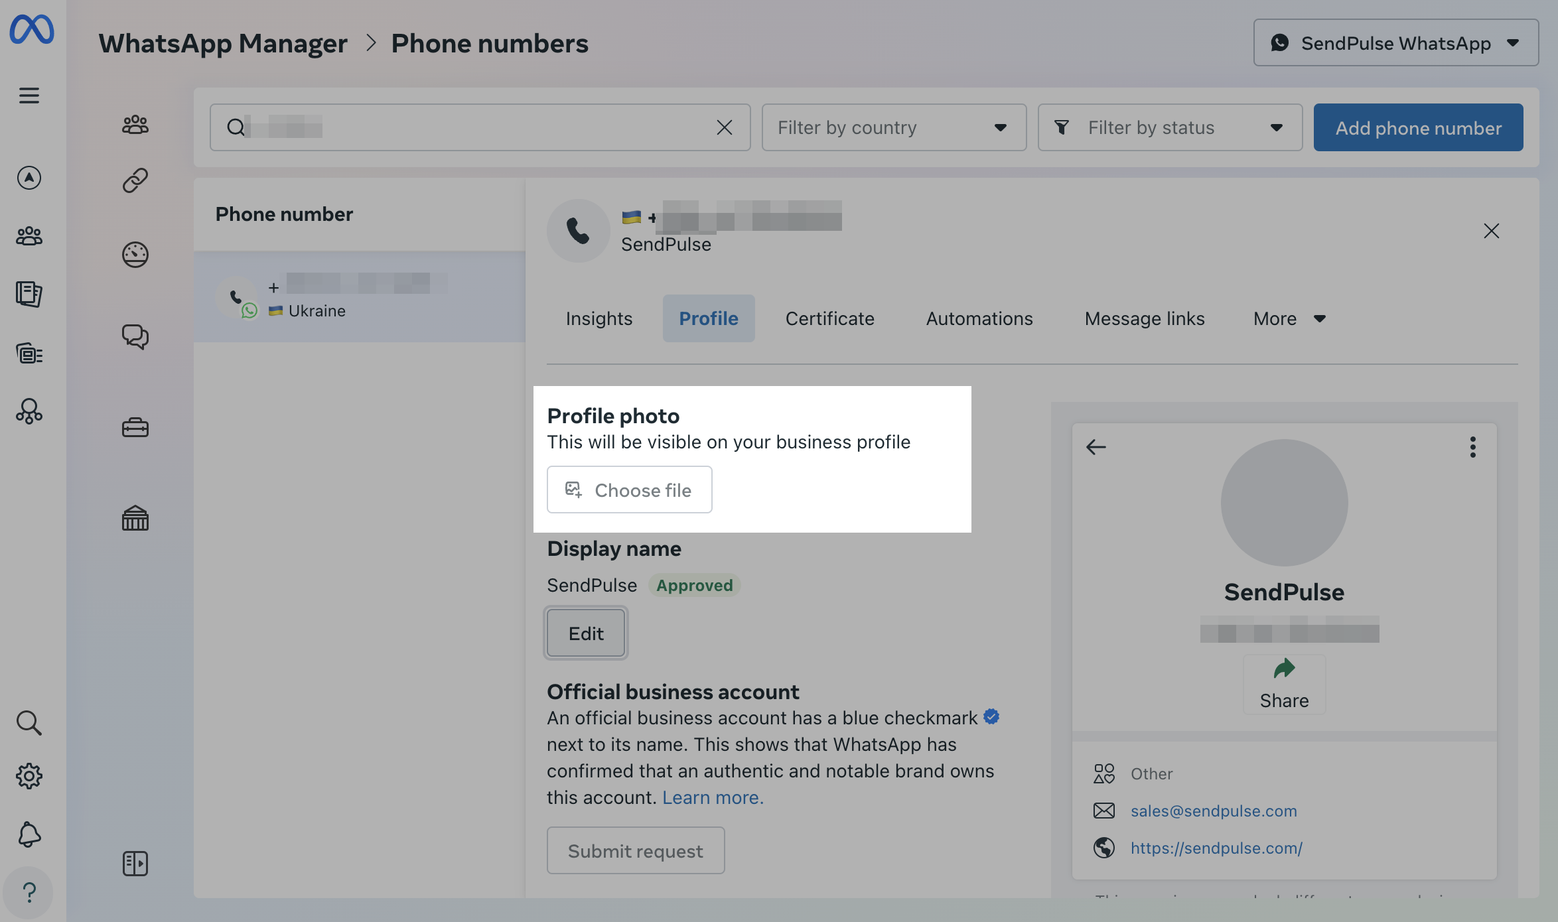Viewport: 1558px width, 922px height.
Task: Click Choose file for profile photo
Action: coord(629,490)
